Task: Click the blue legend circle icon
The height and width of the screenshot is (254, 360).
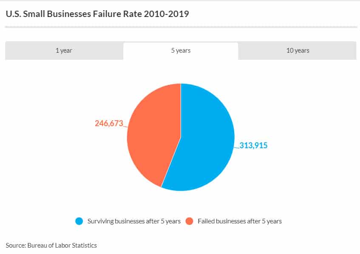Action: [x=79, y=221]
